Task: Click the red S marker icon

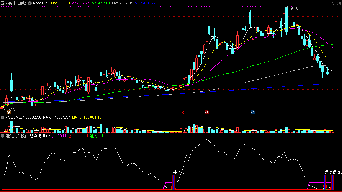Action: [x=183, y=112]
